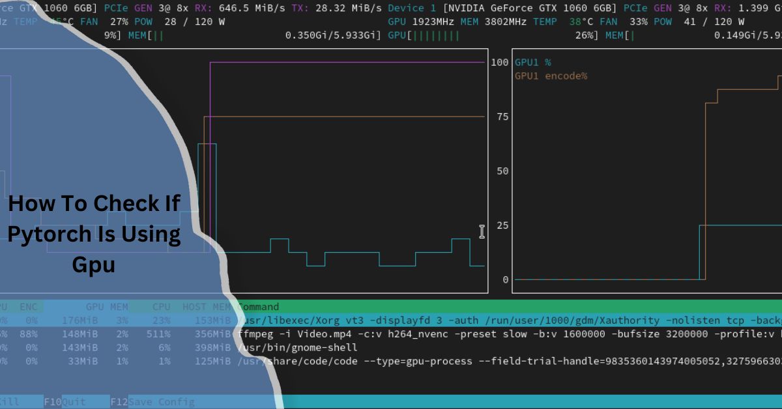Click the 176MiB GPU memory value for Xorg
Viewport: 782px width, 409px height.
click(x=80, y=320)
